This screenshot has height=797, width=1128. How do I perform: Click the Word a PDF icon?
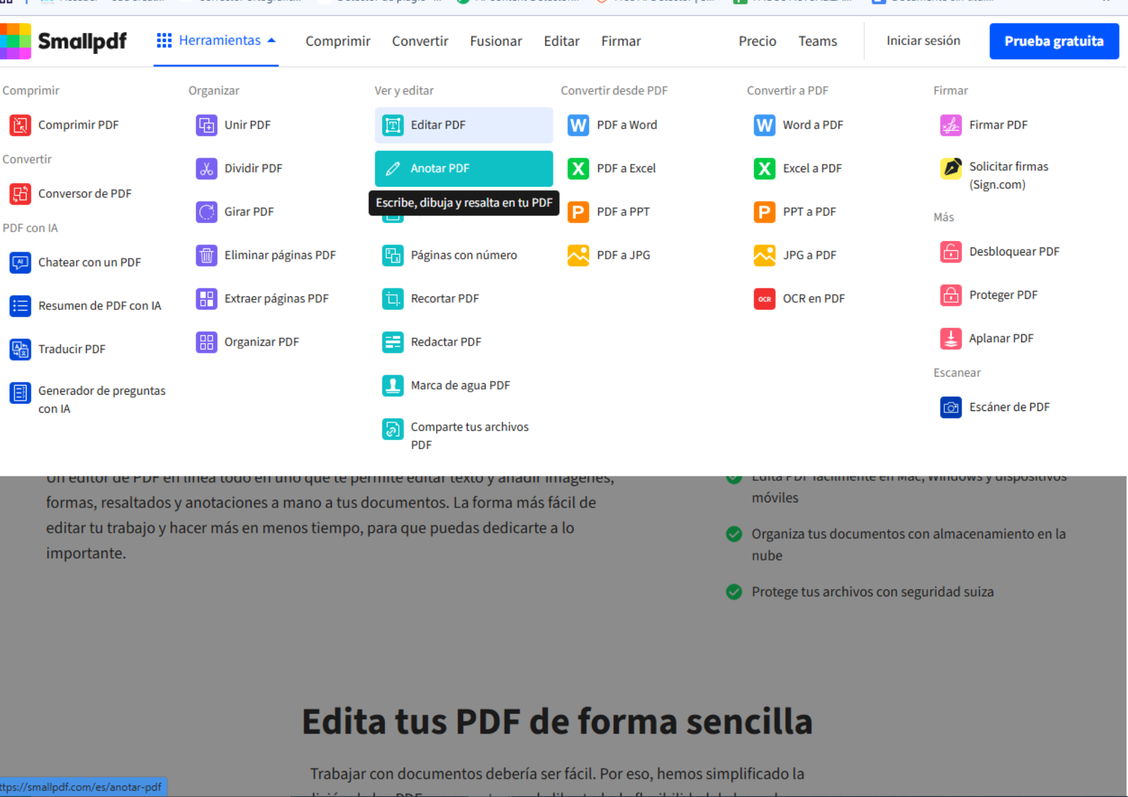click(765, 125)
